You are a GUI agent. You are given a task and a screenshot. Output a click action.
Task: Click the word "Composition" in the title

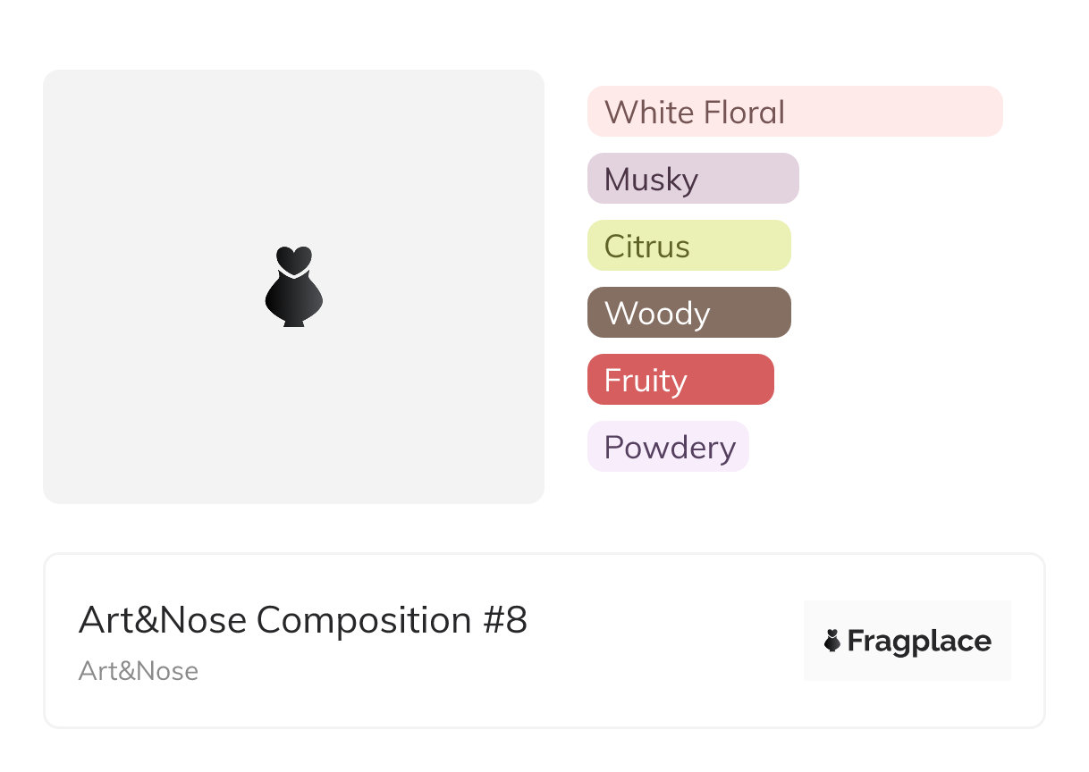(363, 620)
